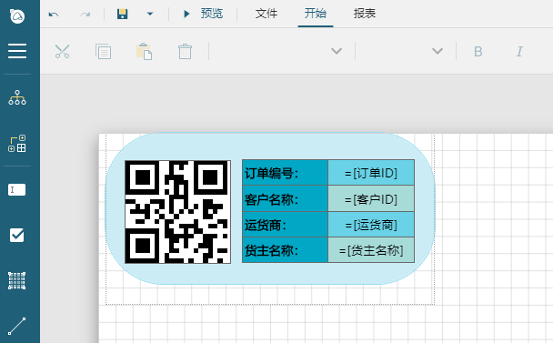Delete with trash can icon
The image size is (553, 343).
click(185, 51)
